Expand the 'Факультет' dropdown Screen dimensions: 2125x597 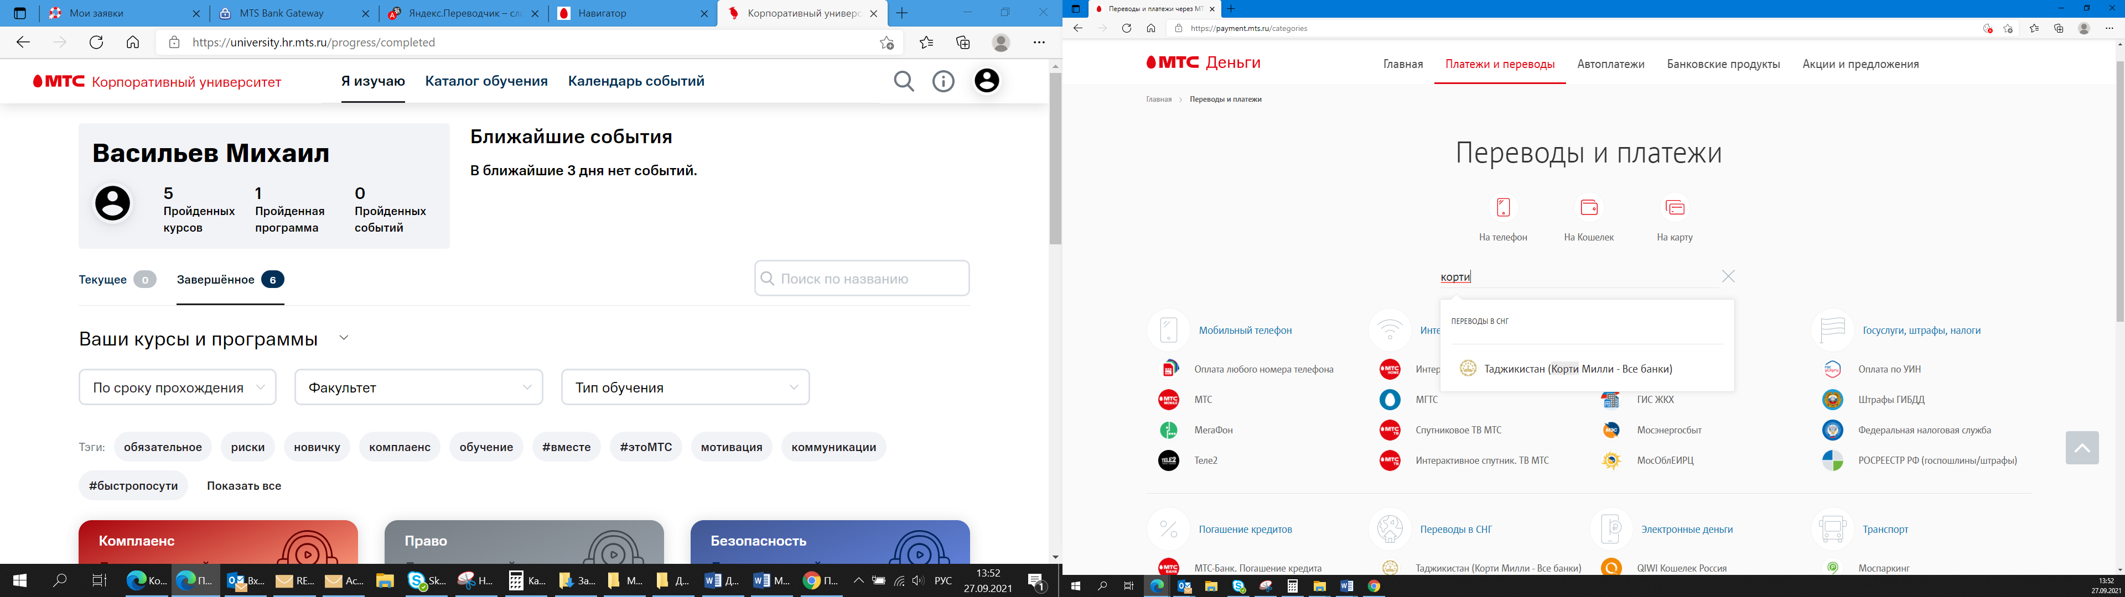[x=419, y=387]
